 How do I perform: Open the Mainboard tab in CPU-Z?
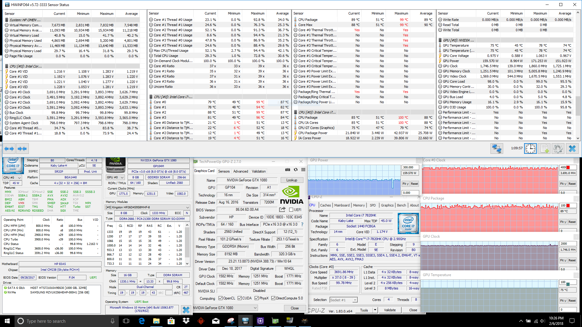[x=342, y=205]
